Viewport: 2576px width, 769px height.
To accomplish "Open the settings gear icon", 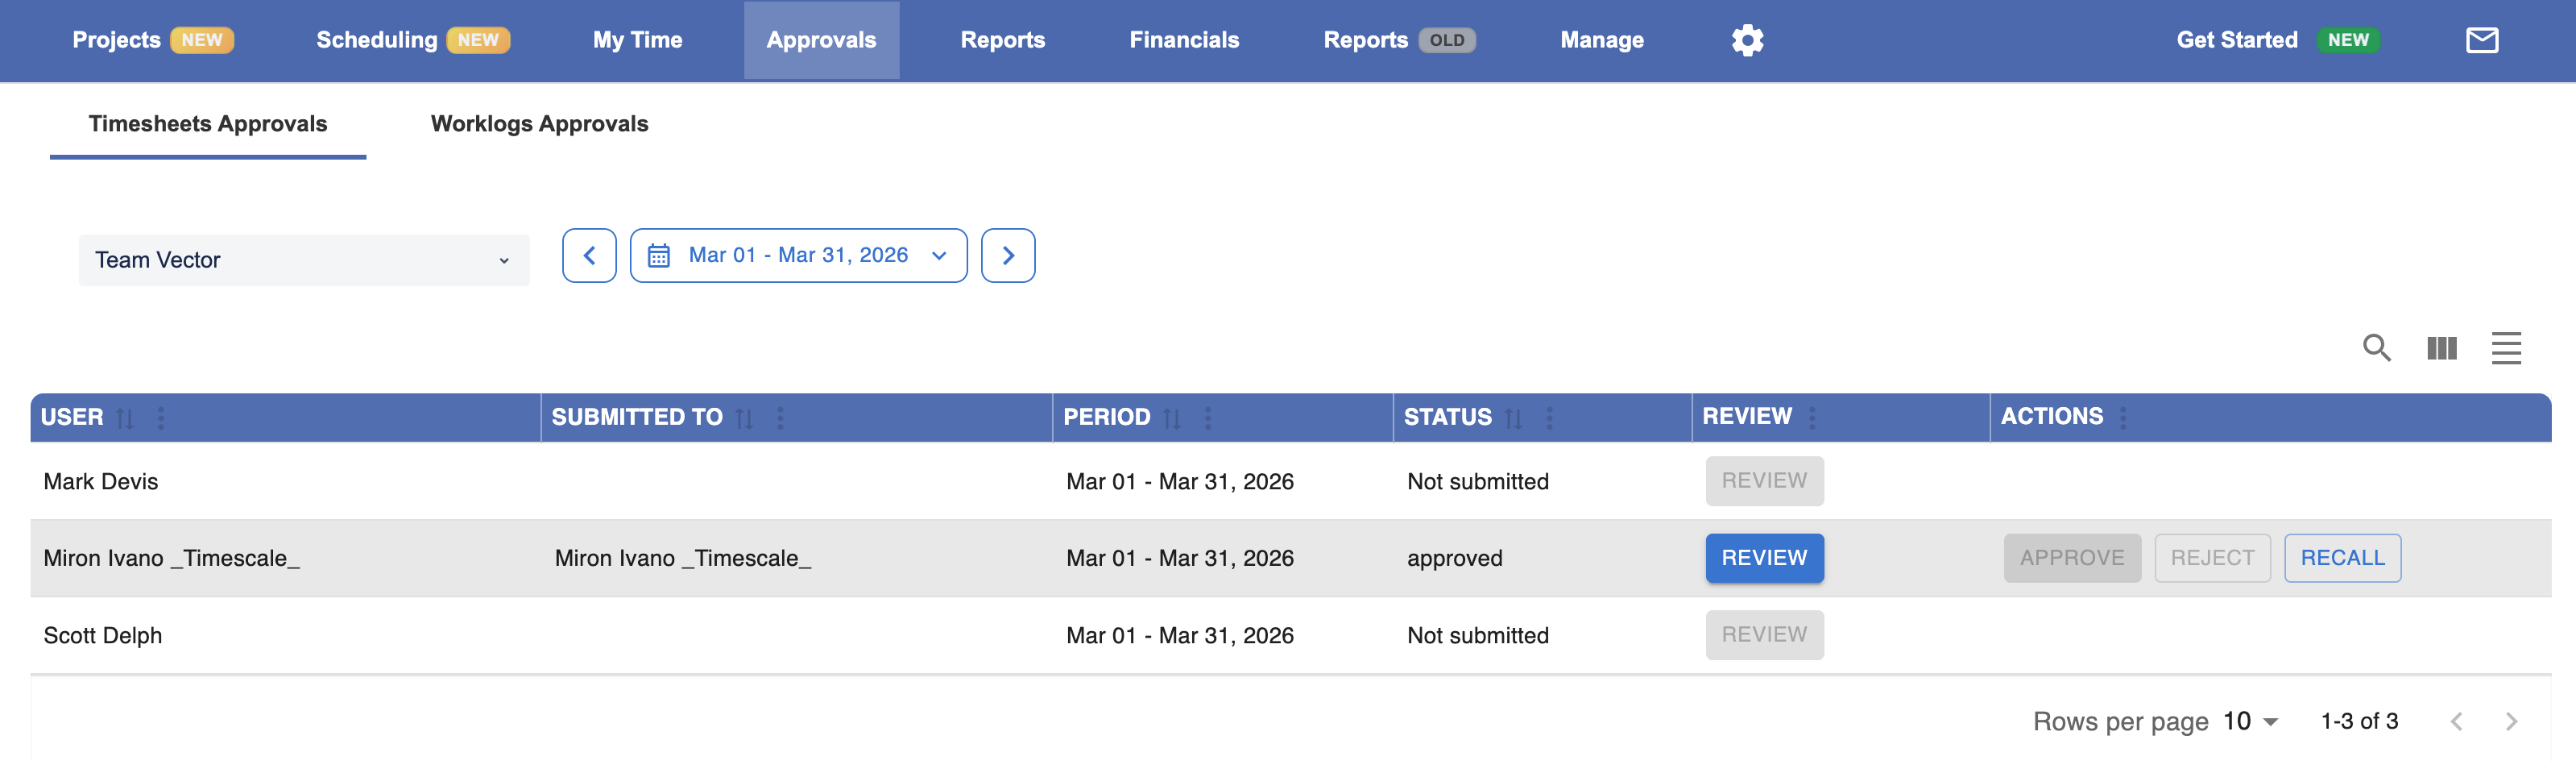I will (1747, 40).
